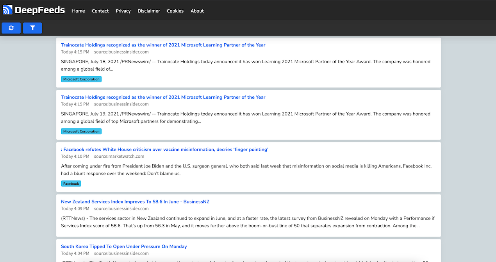Open the Cookies page
Viewport: 496px width, 262px height.
click(175, 11)
